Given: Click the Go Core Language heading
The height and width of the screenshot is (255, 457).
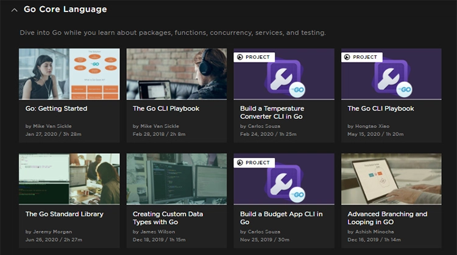Looking at the screenshot, I should click(65, 9).
